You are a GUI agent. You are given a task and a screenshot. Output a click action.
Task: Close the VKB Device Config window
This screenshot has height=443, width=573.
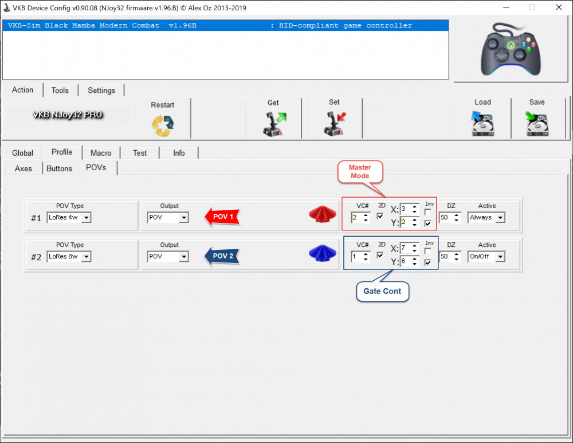pos(559,7)
